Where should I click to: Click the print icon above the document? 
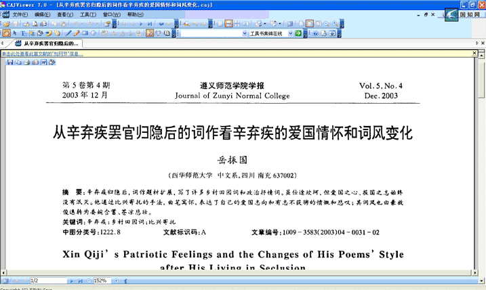click(28, 62)
